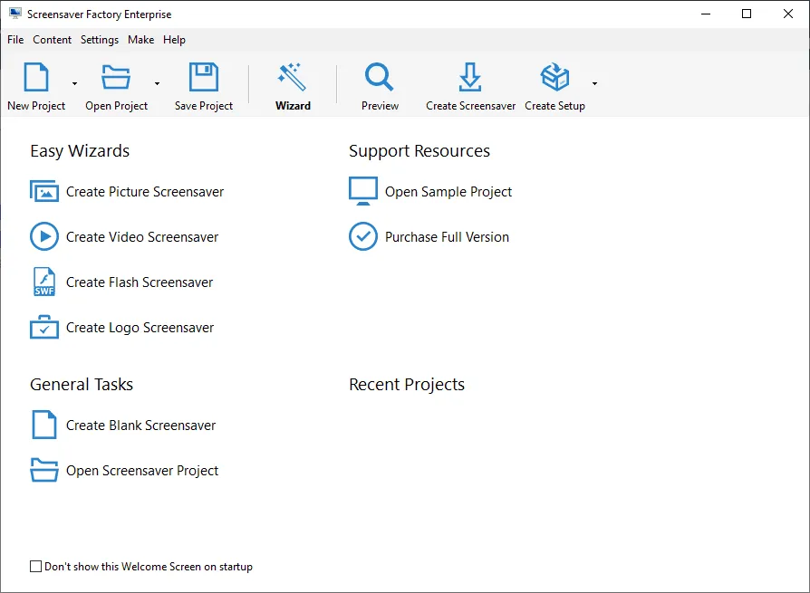Expand the Create Setup dropdown arrow

tap(594, 83)
